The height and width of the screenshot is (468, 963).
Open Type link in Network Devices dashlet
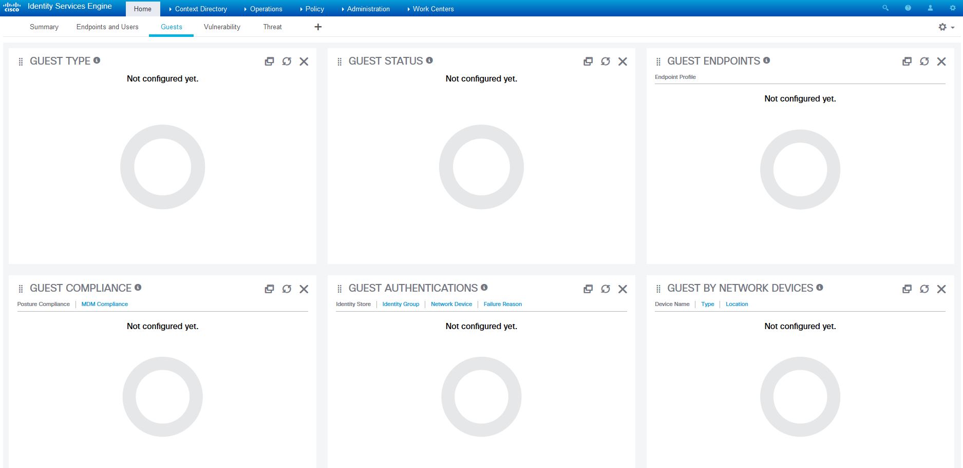coord(708,304)
